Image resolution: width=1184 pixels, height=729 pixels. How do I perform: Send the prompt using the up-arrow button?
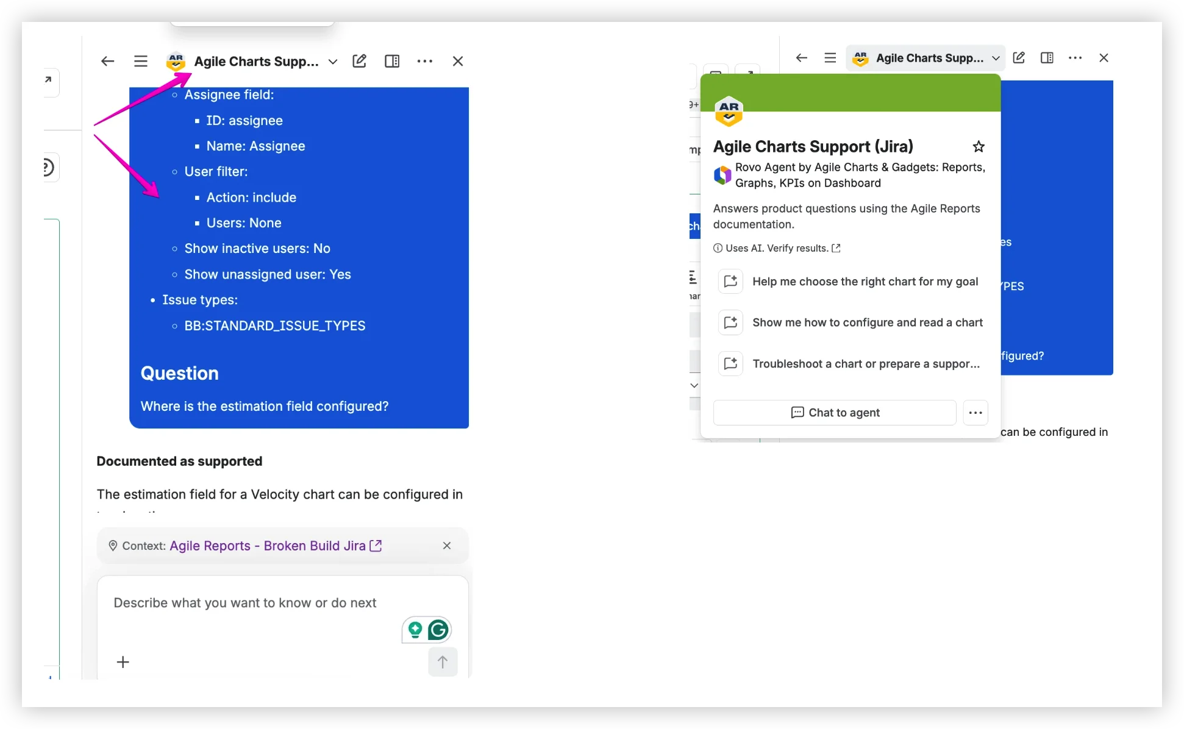443,662
